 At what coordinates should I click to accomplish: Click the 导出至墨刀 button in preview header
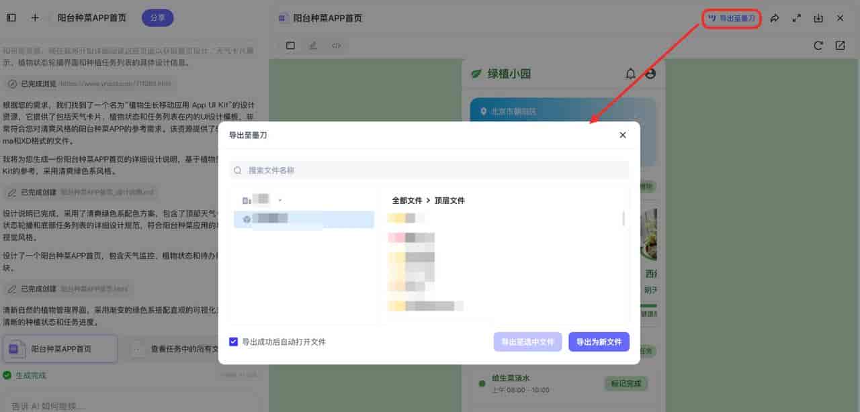(732, 18)
